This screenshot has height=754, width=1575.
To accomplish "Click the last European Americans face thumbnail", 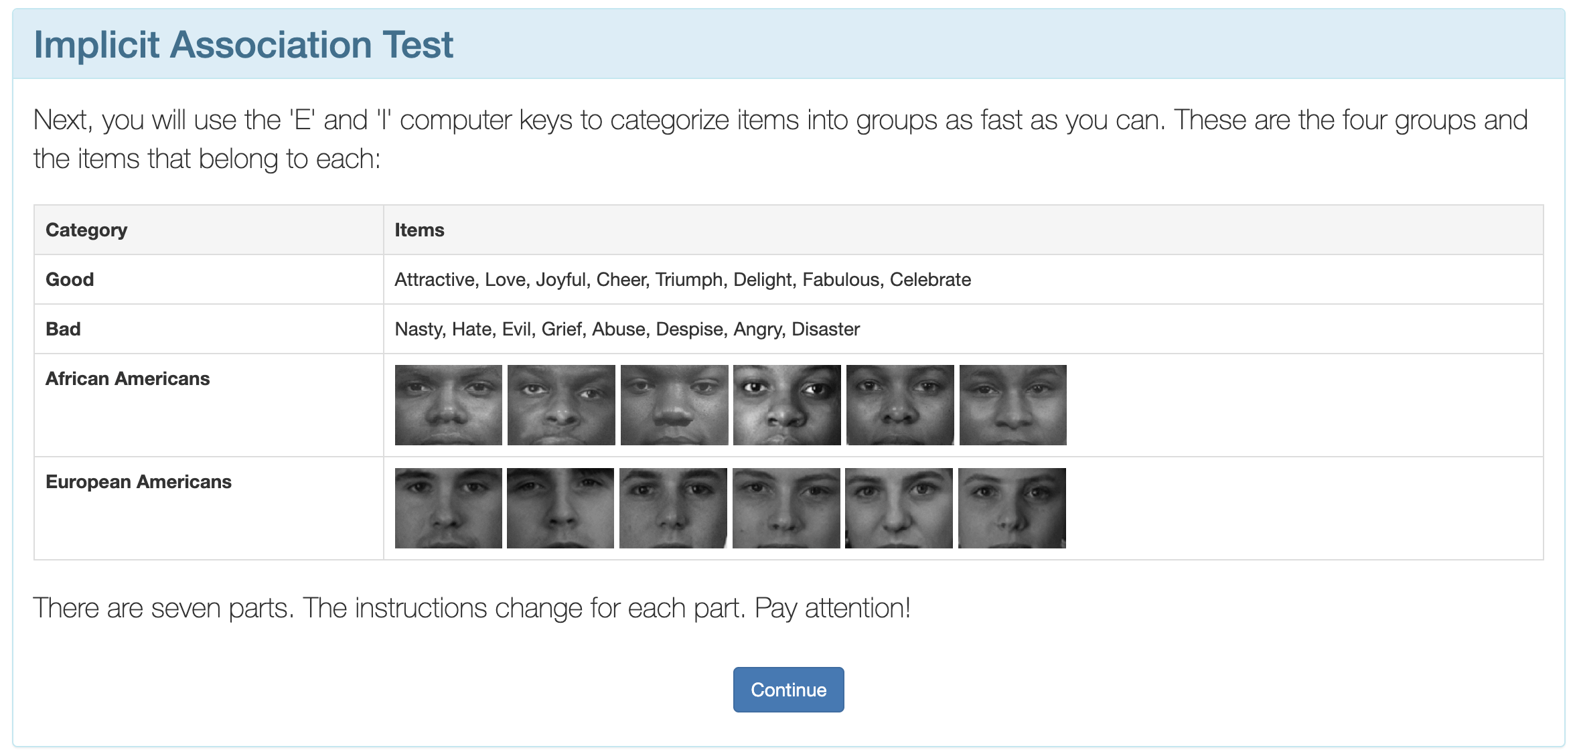I will tap(1012, 508).
